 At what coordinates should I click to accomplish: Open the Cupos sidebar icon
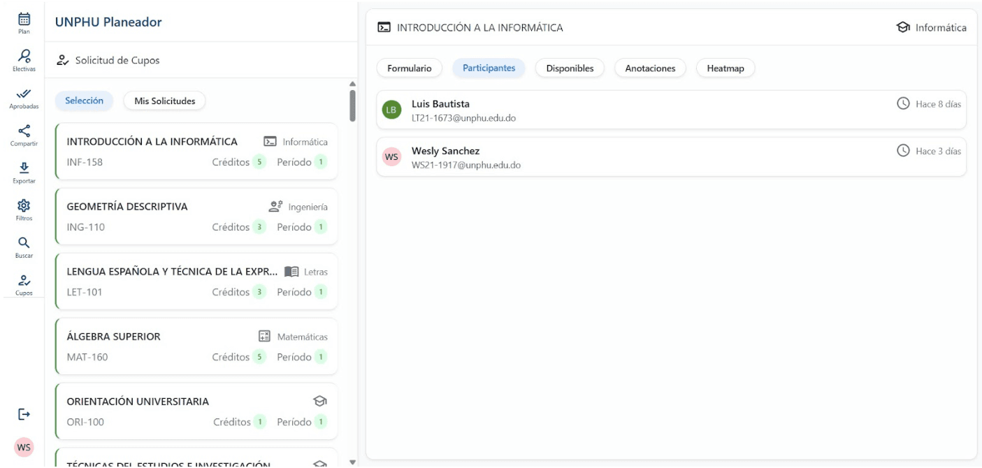tap(24, 280)
